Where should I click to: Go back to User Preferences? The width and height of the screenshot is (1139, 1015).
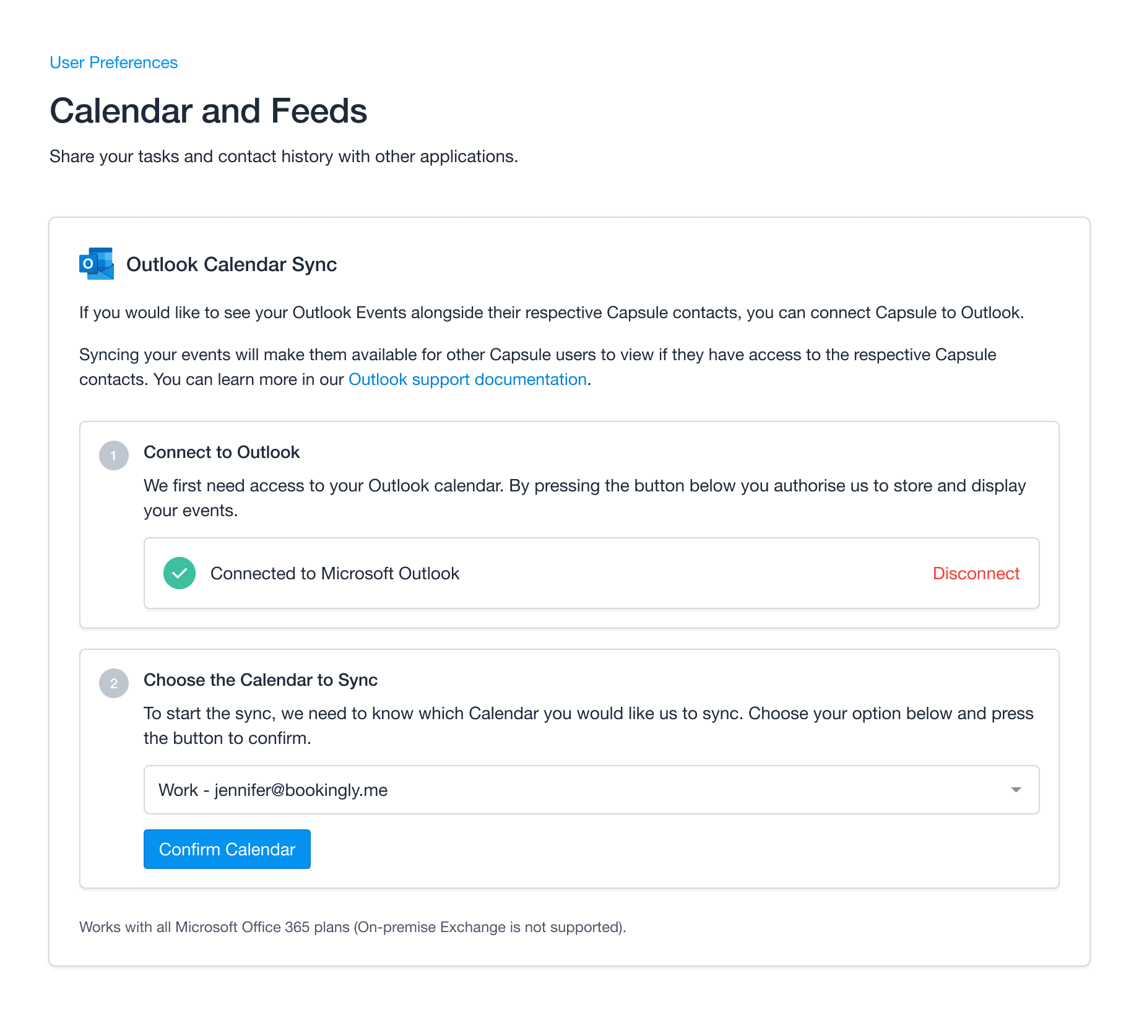pos(113,63)
